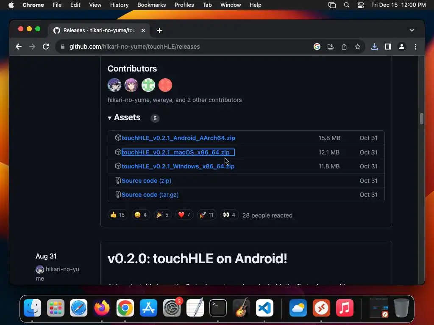Download touchHLE_v0.2.1_Android_AArch64.zip

pos(178,138)
